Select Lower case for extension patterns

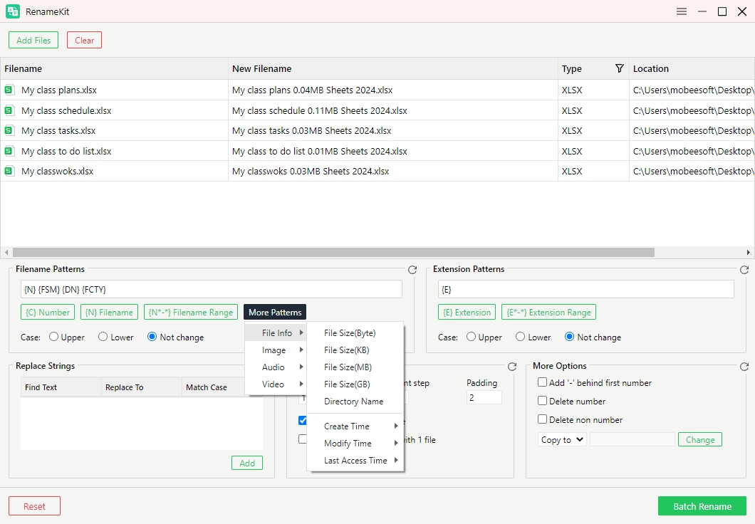[520, 337]
